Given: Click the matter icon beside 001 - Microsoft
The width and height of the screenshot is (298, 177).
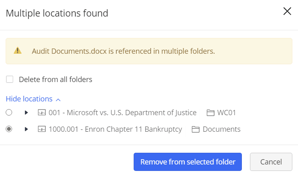Looking at the screenshot, I should click(42, 113).
